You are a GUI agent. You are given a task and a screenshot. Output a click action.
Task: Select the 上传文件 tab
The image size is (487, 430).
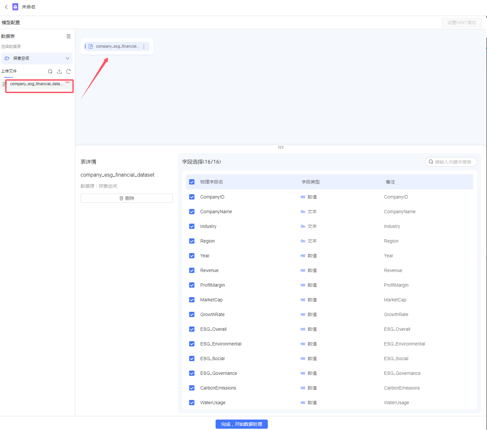(x=9, y=71)
